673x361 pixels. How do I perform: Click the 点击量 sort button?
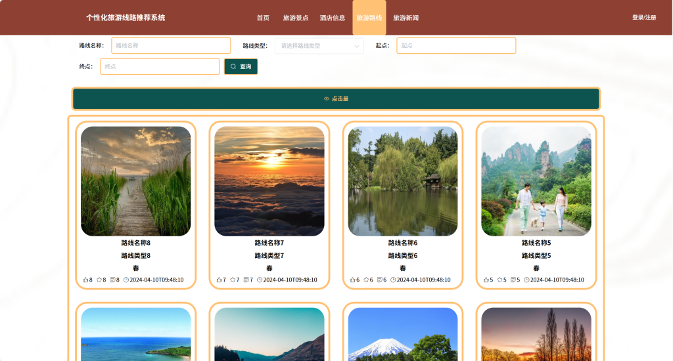click(x=336, y=98)
